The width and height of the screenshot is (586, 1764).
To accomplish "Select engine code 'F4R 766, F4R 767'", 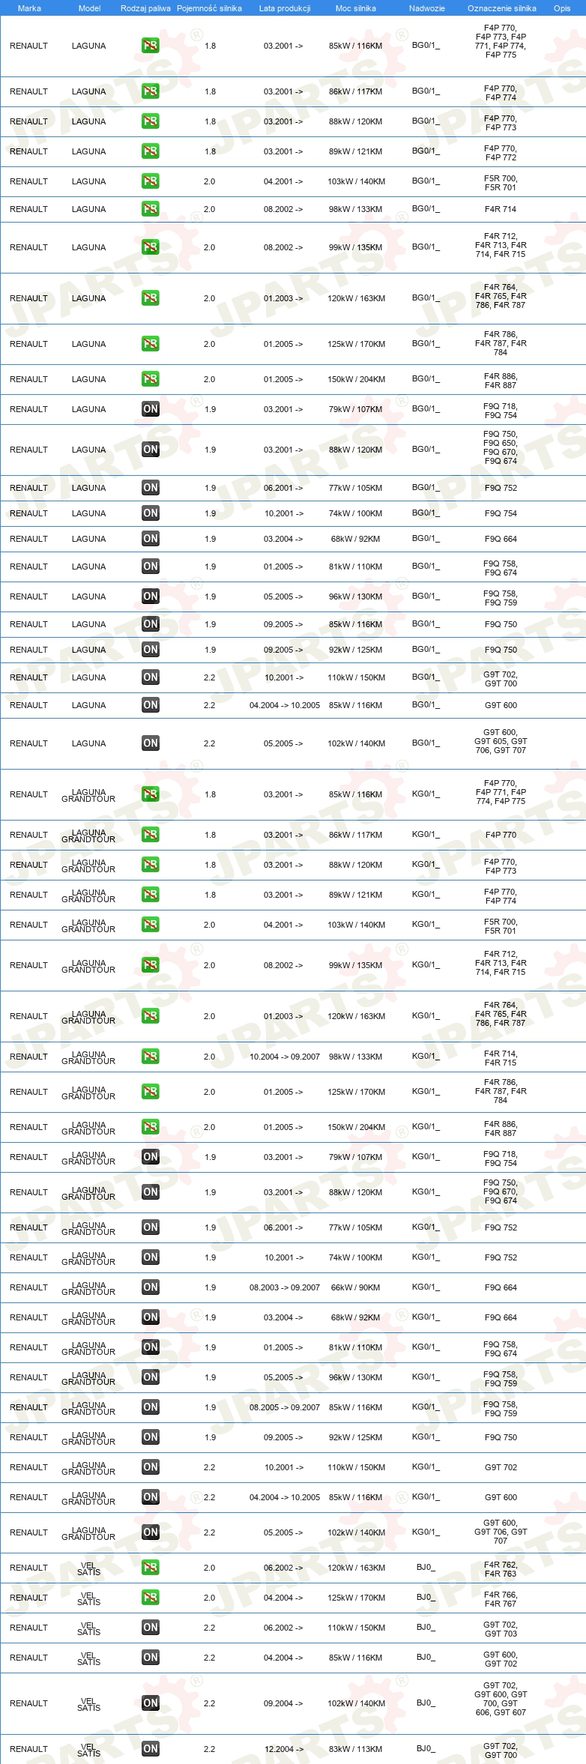I will pyautogui.click(x=501, y=1598).
